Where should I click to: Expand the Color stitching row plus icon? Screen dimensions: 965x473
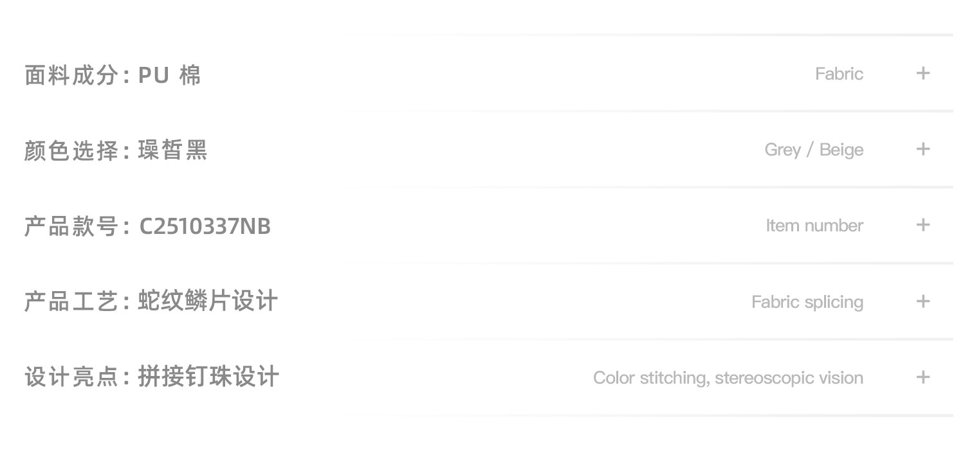point(923,377)
